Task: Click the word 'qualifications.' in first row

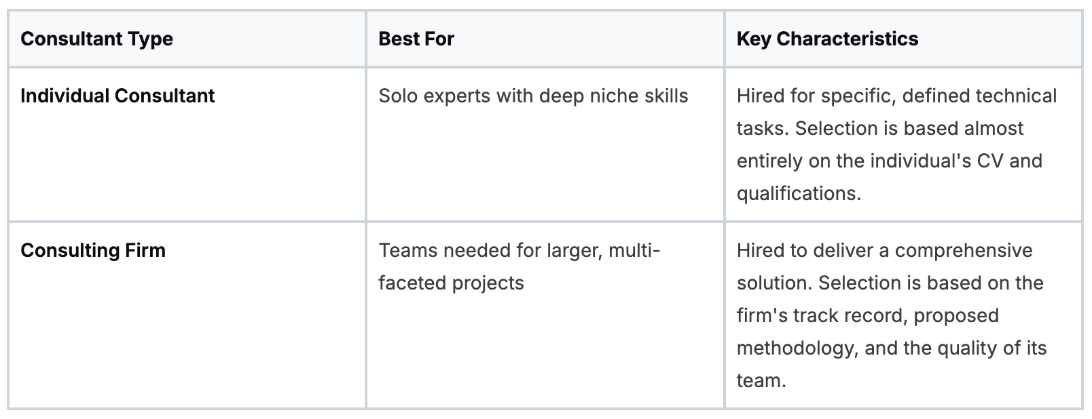Action: [x=799, y=194]
